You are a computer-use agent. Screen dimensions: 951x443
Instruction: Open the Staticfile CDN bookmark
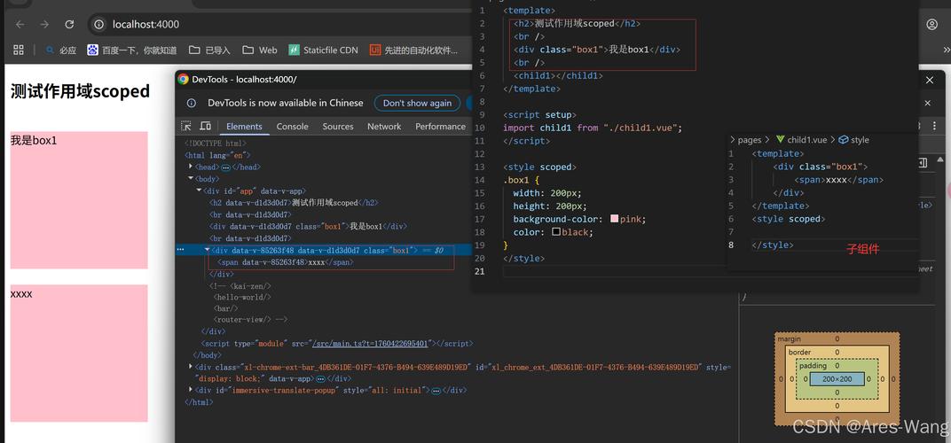(x=323, y=50)
